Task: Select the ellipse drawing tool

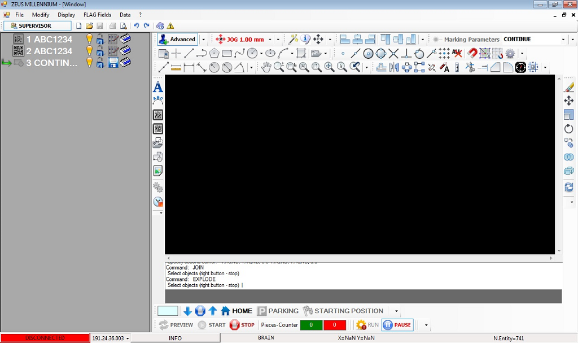Action: coord(270,54)
